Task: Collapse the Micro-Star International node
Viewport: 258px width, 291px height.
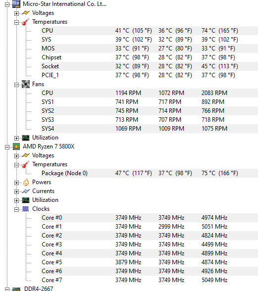Action: (7, 4)
